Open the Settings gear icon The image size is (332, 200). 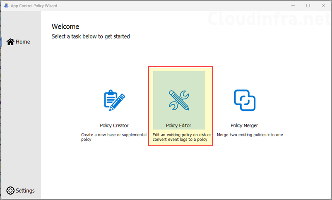pos(11,190)
